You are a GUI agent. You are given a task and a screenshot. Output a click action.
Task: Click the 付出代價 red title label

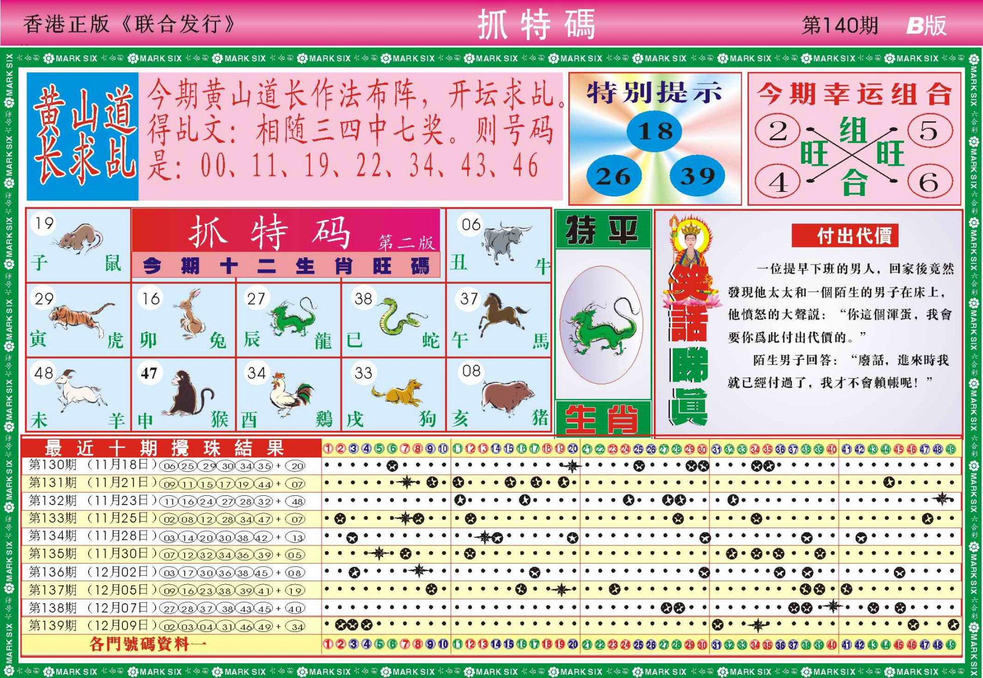845,236
